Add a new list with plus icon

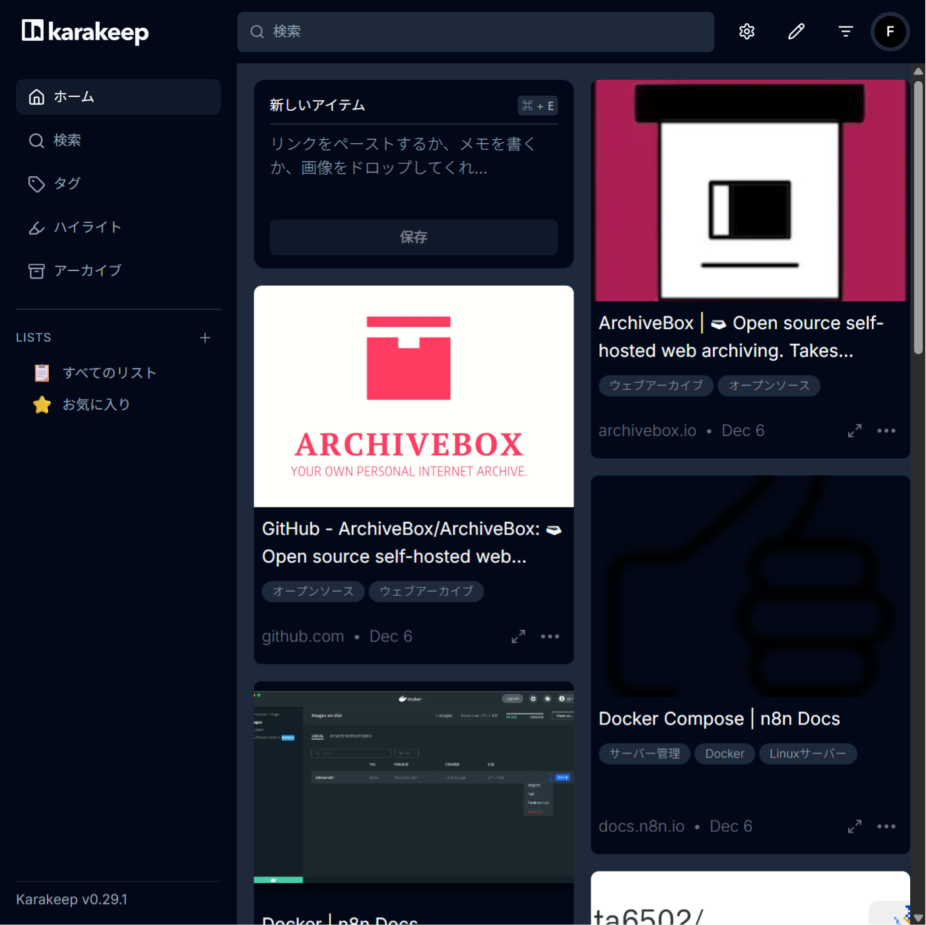pos(205,338)
